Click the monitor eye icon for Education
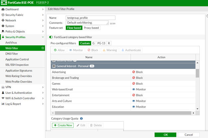 click(133, 107)
